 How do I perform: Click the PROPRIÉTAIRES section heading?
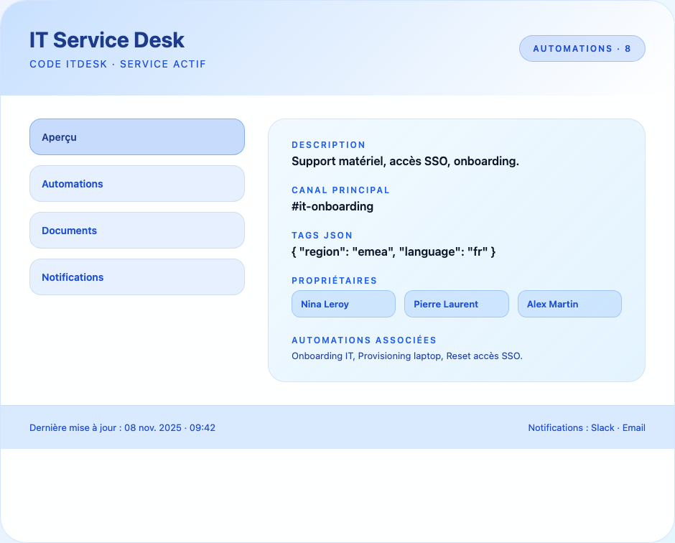coord(333,281)
